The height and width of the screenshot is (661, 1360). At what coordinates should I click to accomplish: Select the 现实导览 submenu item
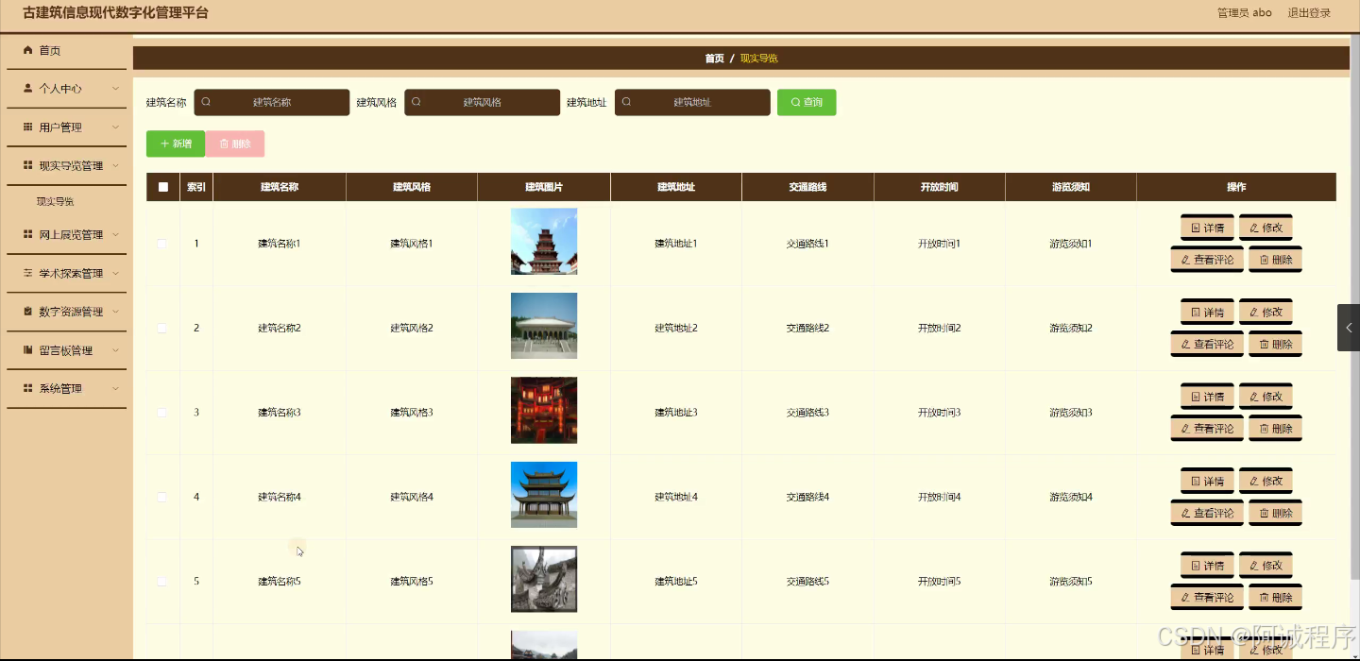(55, 201)
